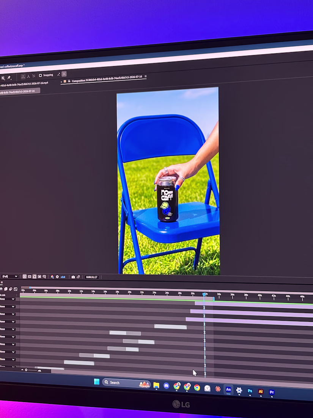Open the Timeline panel menu icon
The image size is (313, 418).
coord(2,283)
